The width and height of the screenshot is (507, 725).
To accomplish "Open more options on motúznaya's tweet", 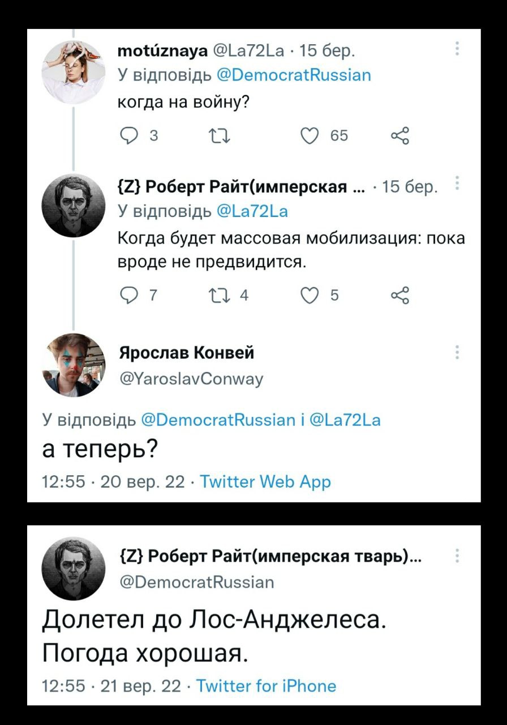I will pos(457,50).
